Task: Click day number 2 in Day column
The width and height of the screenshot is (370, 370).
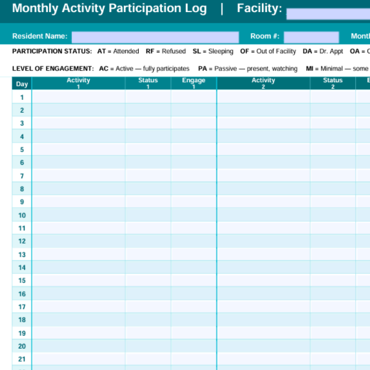Action: 22,110
